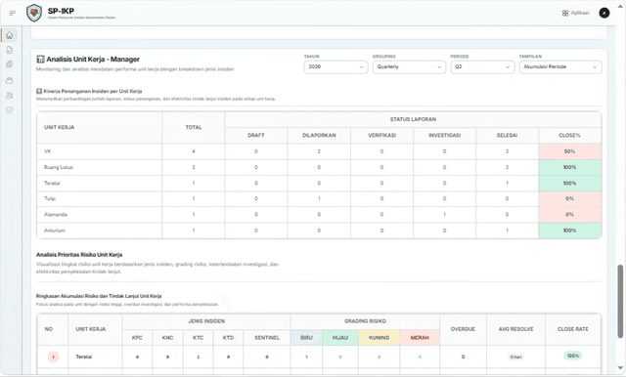
Task: Click the Analisis Prioritas Risiko Unit Kerja heading
Action: coord(79,255)
